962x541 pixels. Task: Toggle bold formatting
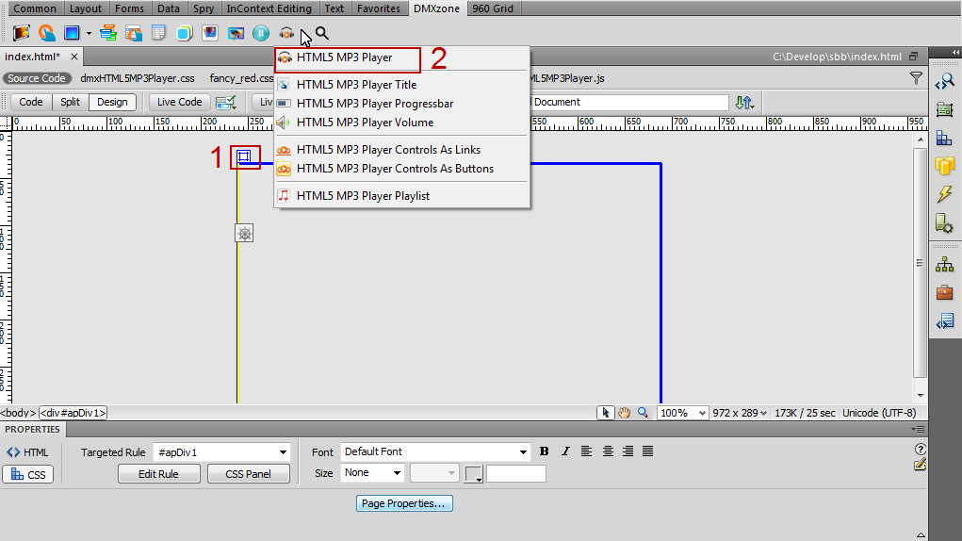545,451
